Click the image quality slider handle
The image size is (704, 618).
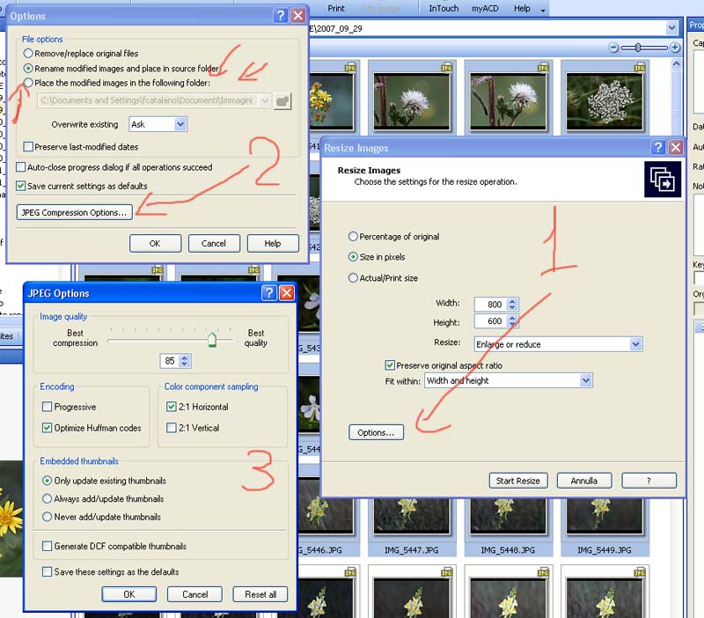pyautogui.click(x=212, y=340)
